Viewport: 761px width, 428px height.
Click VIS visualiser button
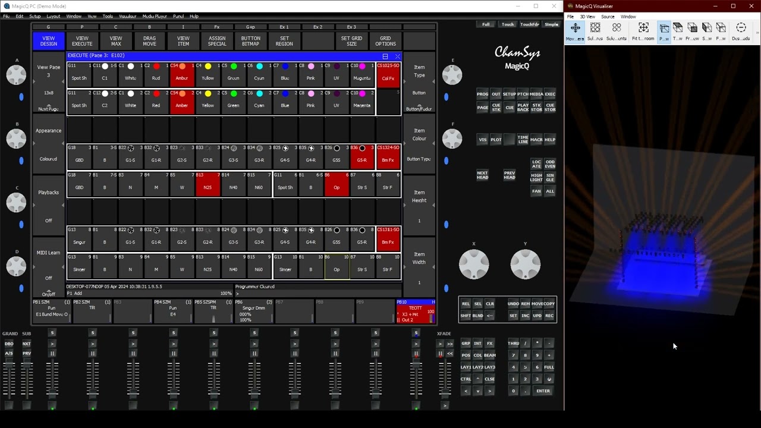point(482,140)
